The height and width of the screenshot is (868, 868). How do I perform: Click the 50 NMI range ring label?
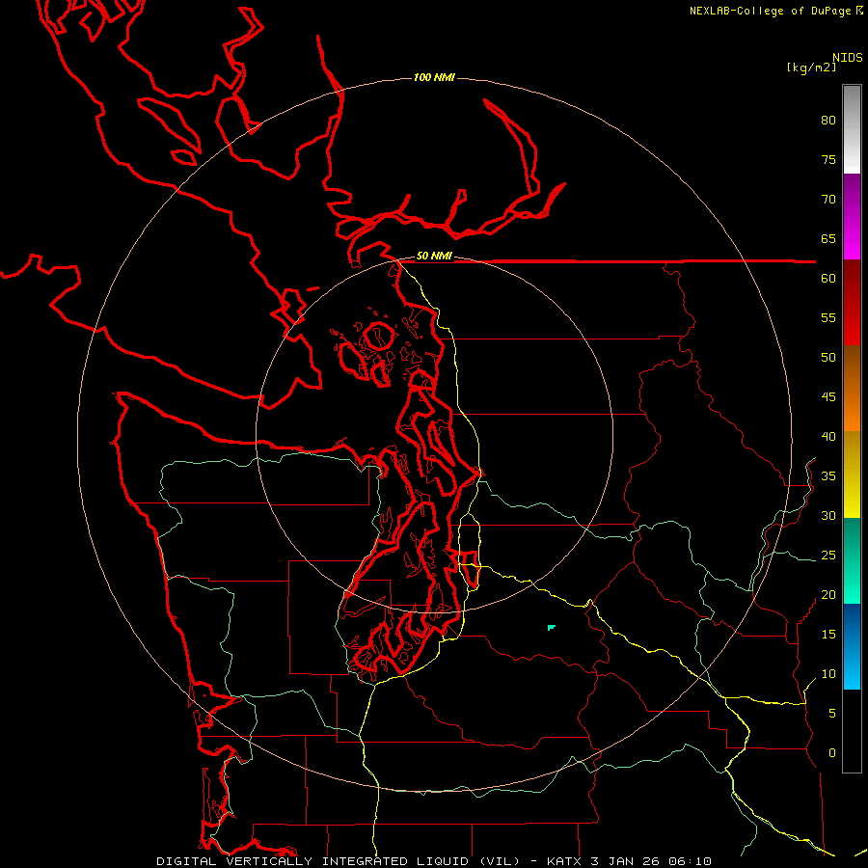click(434, 256)
